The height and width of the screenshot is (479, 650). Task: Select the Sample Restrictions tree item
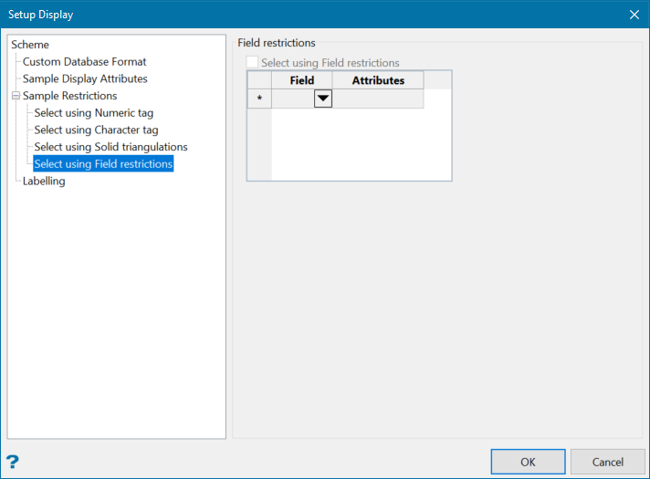click(69, 96)
